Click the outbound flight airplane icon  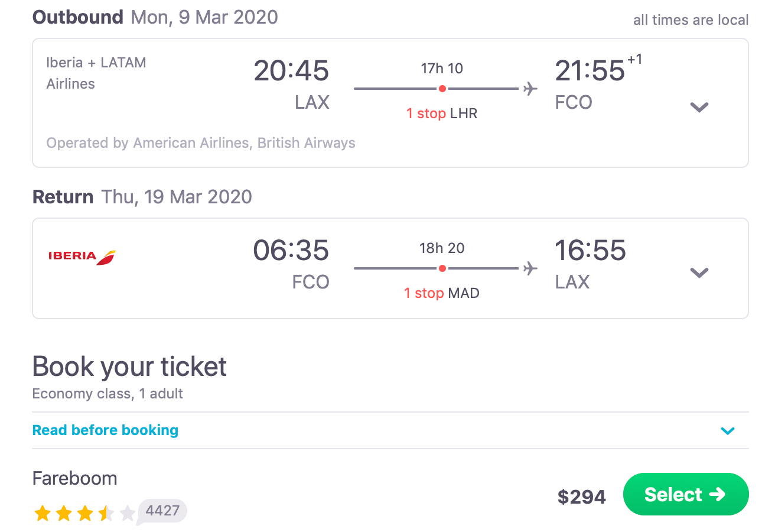[530, 89]
